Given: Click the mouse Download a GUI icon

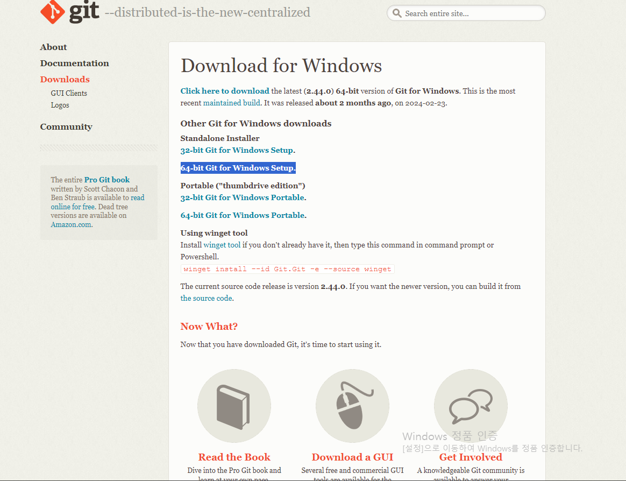Looking at the screenshot, I should pos(352,406).
